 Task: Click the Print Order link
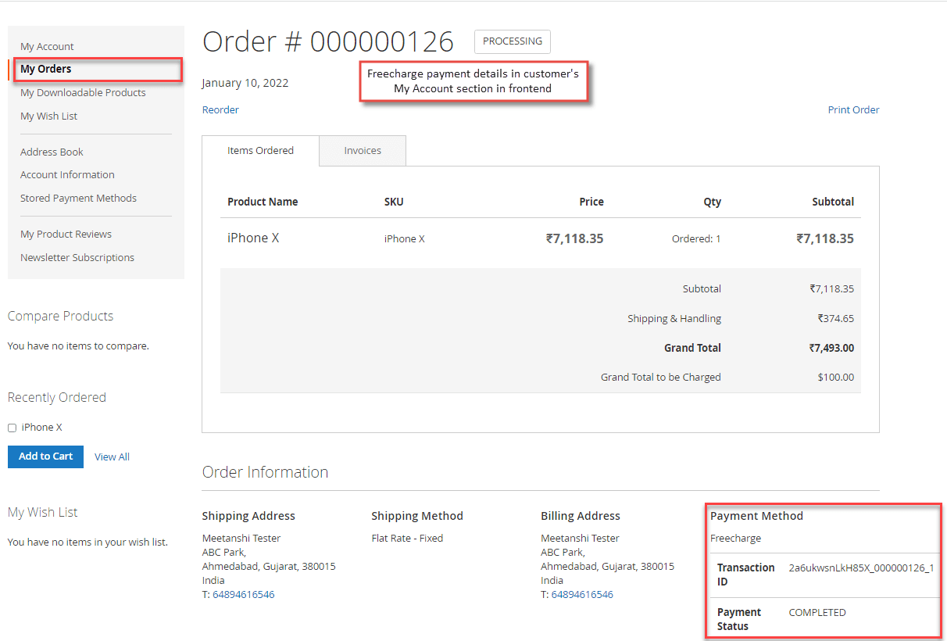click(853, 109)
